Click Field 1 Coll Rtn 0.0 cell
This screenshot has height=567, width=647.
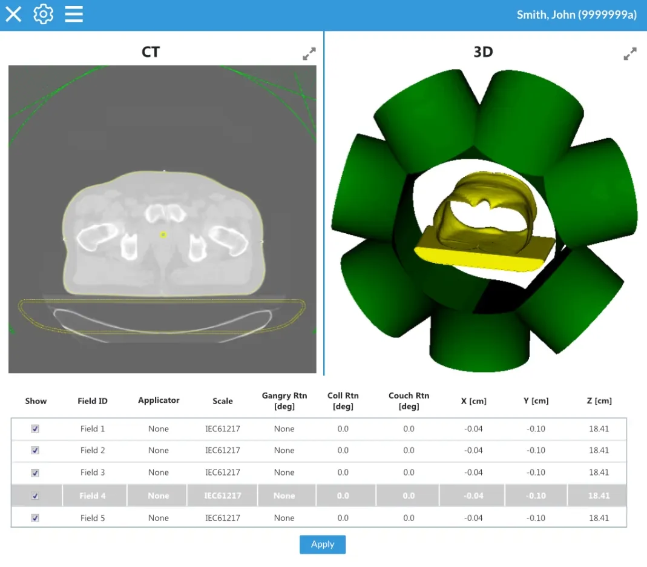click(x=343, y=429)
